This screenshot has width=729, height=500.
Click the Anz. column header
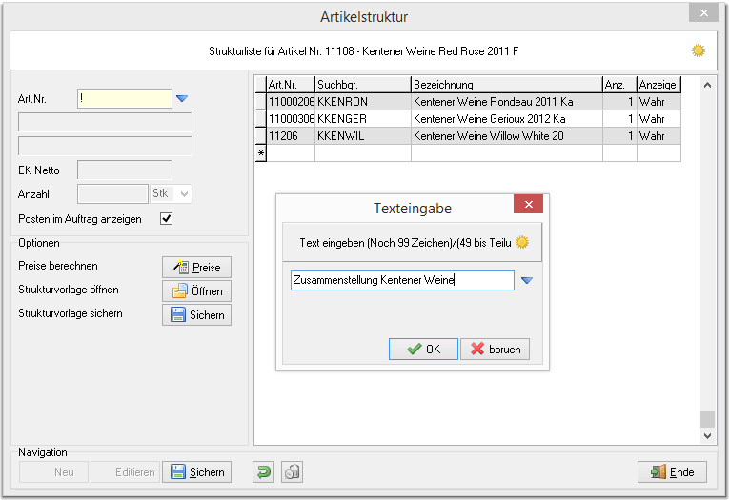coord(619,85)
